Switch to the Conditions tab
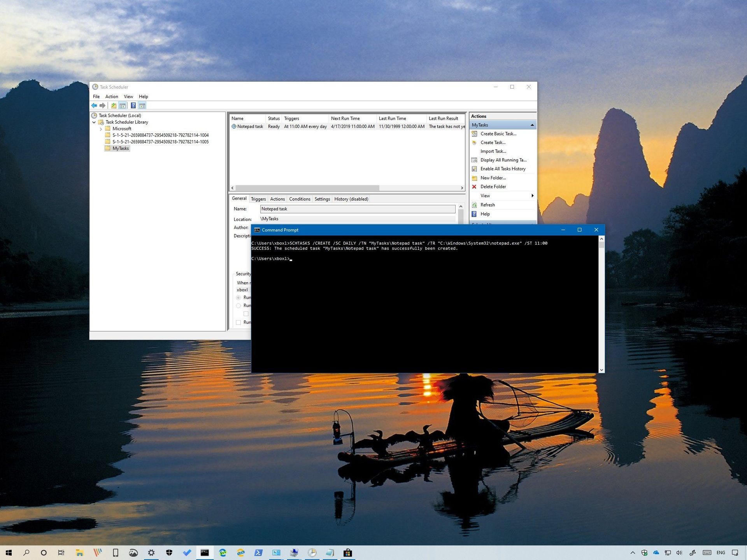Screen dimensions: 747x560 (300, 199)
